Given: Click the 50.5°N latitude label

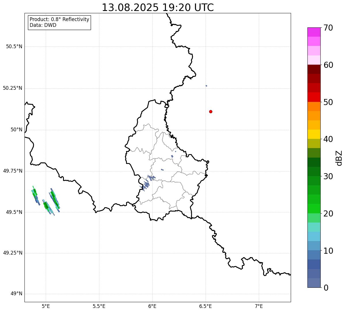Looking at the screenshot, I should point(14,46).
